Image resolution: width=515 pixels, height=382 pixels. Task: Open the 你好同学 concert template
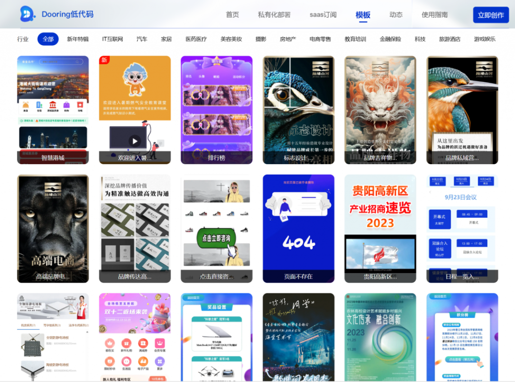[x=299, y=337]
